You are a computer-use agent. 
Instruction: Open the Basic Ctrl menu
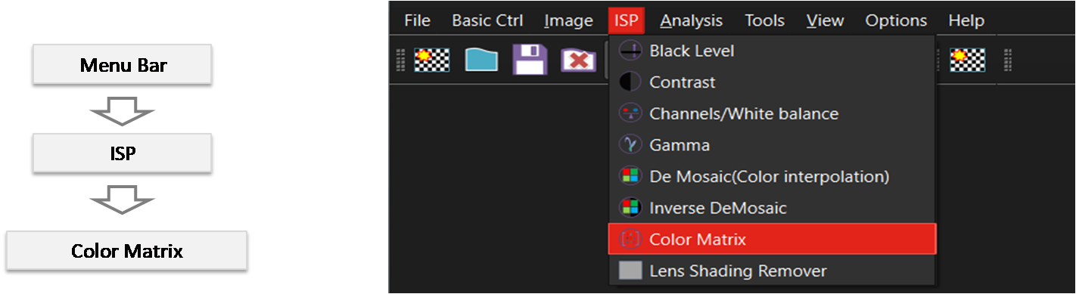(487, 20)
